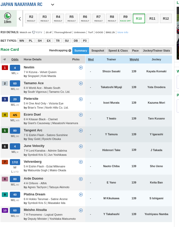Select the R10 race tab
This screenshot has height=227, width=179.
[139, 18]
